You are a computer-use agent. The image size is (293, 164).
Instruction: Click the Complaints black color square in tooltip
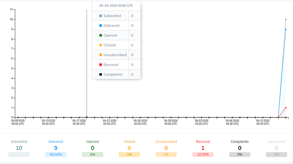click(x=101, y=75)
